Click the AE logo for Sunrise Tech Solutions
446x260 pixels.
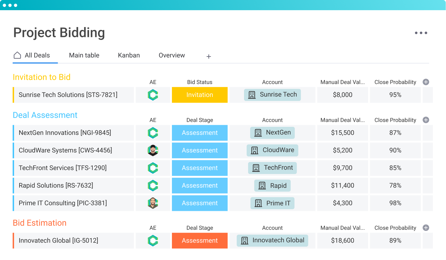click(153, 95)
